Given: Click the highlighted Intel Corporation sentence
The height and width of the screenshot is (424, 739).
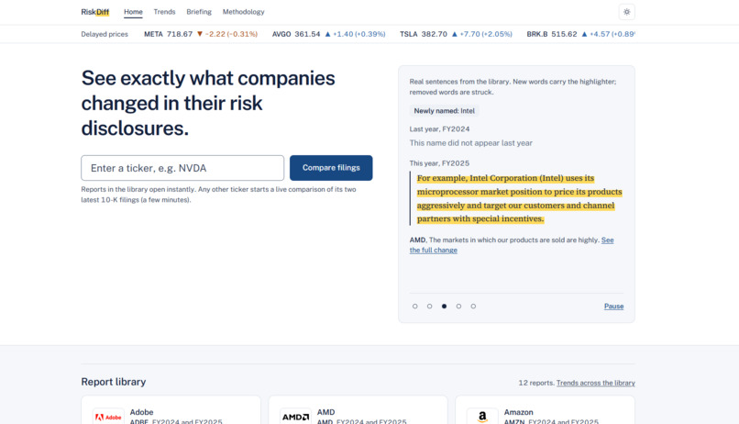Looking at the screenshot, I should (519, 198).
